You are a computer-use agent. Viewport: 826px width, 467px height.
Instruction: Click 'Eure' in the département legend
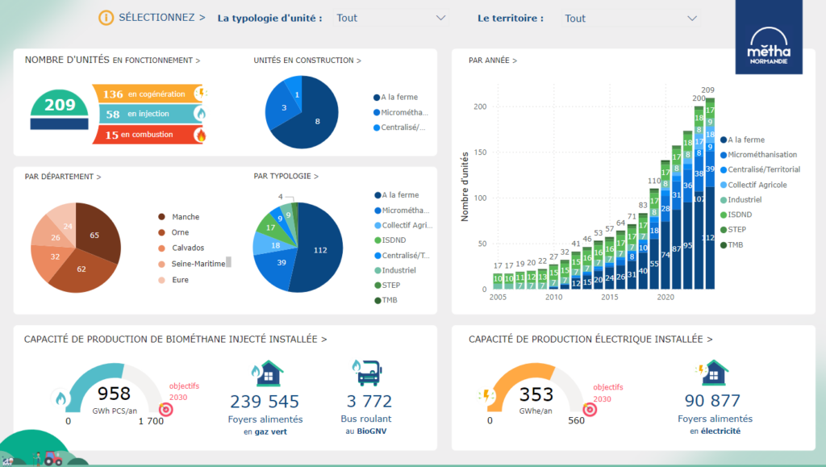click(180, 280)
